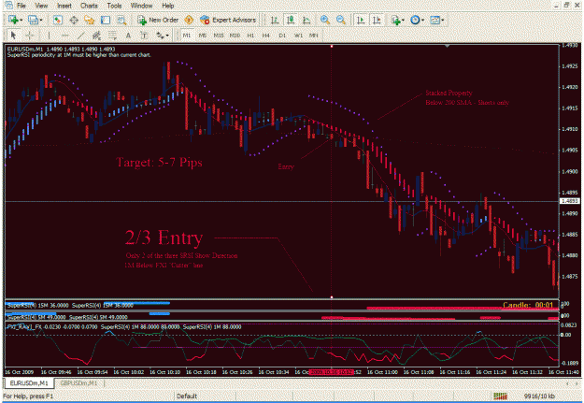
Task: Toggle chart shift from right border
Action: click(377, 21)
